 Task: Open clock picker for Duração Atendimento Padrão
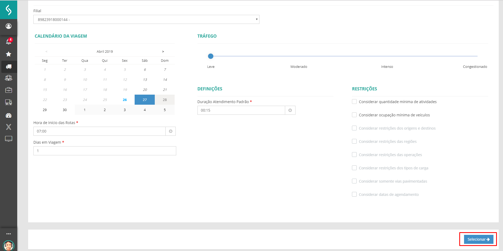[x=290, y=110]
